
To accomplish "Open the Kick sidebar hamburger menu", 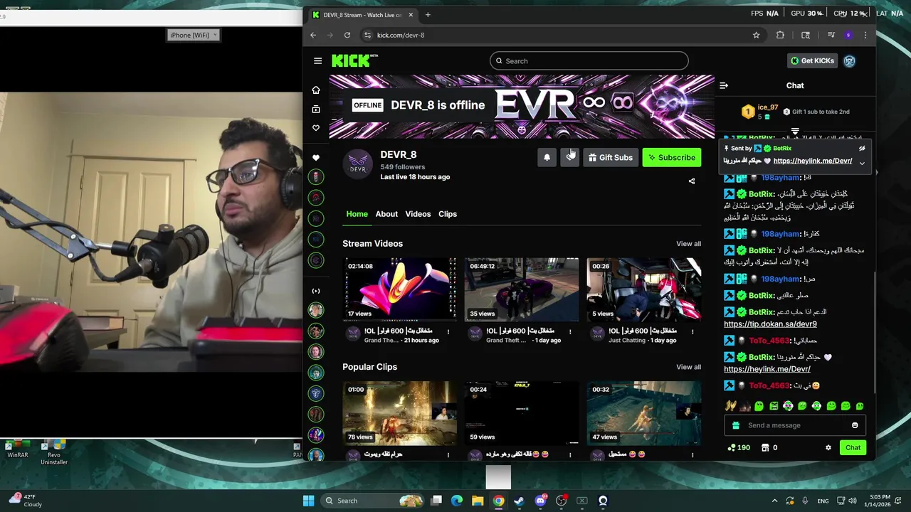I will pos(317,60).
